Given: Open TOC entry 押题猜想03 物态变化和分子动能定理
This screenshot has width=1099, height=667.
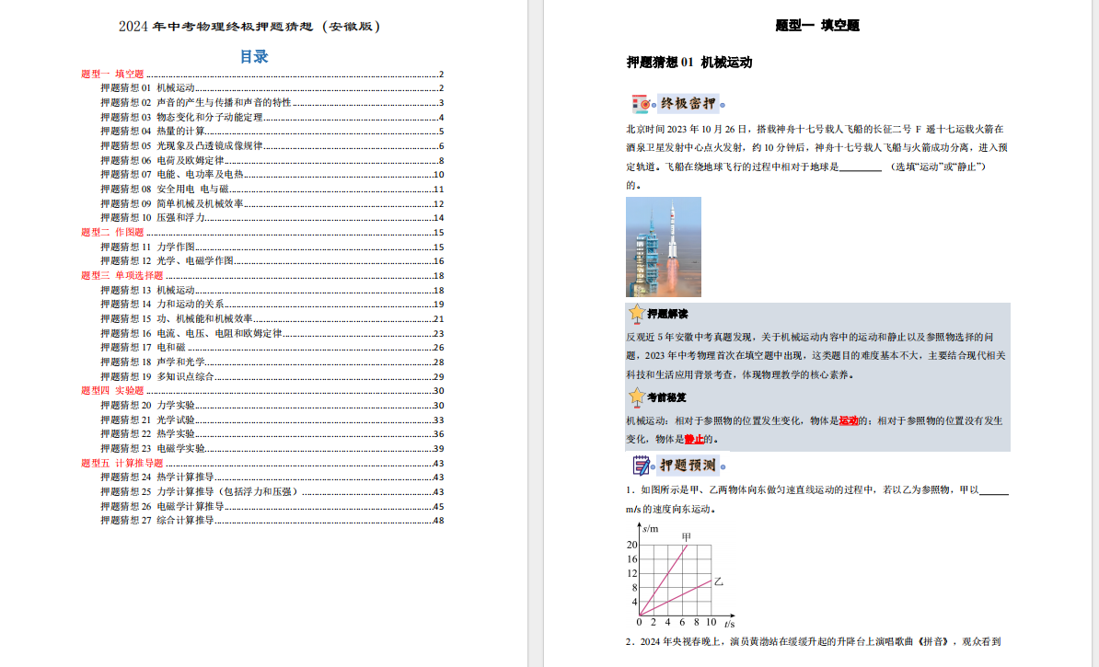Looking at the screenshot, I should (x=272, y=117).
